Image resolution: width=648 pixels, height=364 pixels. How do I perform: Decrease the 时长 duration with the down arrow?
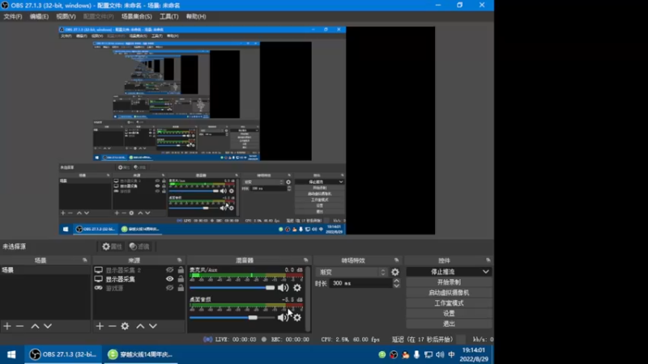(396, 286)
